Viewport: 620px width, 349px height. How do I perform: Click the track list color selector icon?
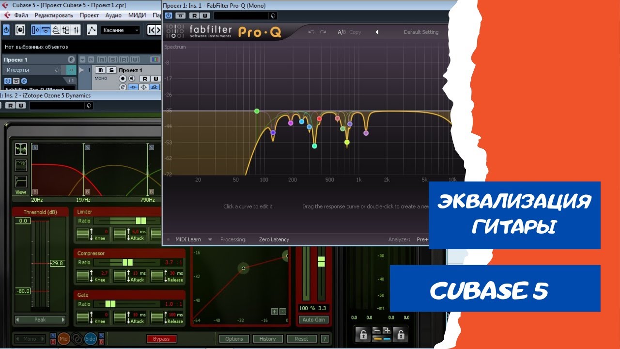coord(155,59)
